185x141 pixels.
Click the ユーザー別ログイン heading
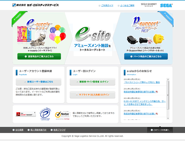(x=84, y=71)
